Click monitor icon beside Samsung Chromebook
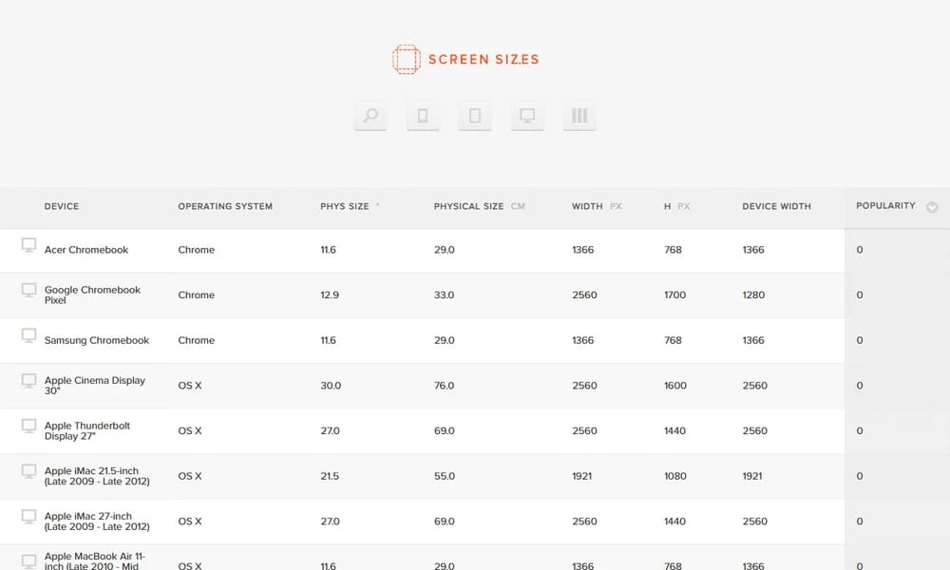The image size is (950, 570). click(28, 335)
